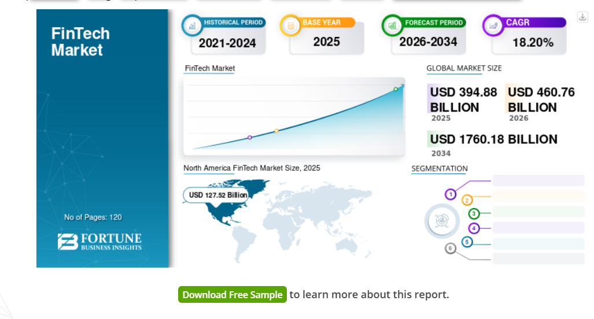
Task: Click the purple marker on the market chart
Action: pos(250,138)
